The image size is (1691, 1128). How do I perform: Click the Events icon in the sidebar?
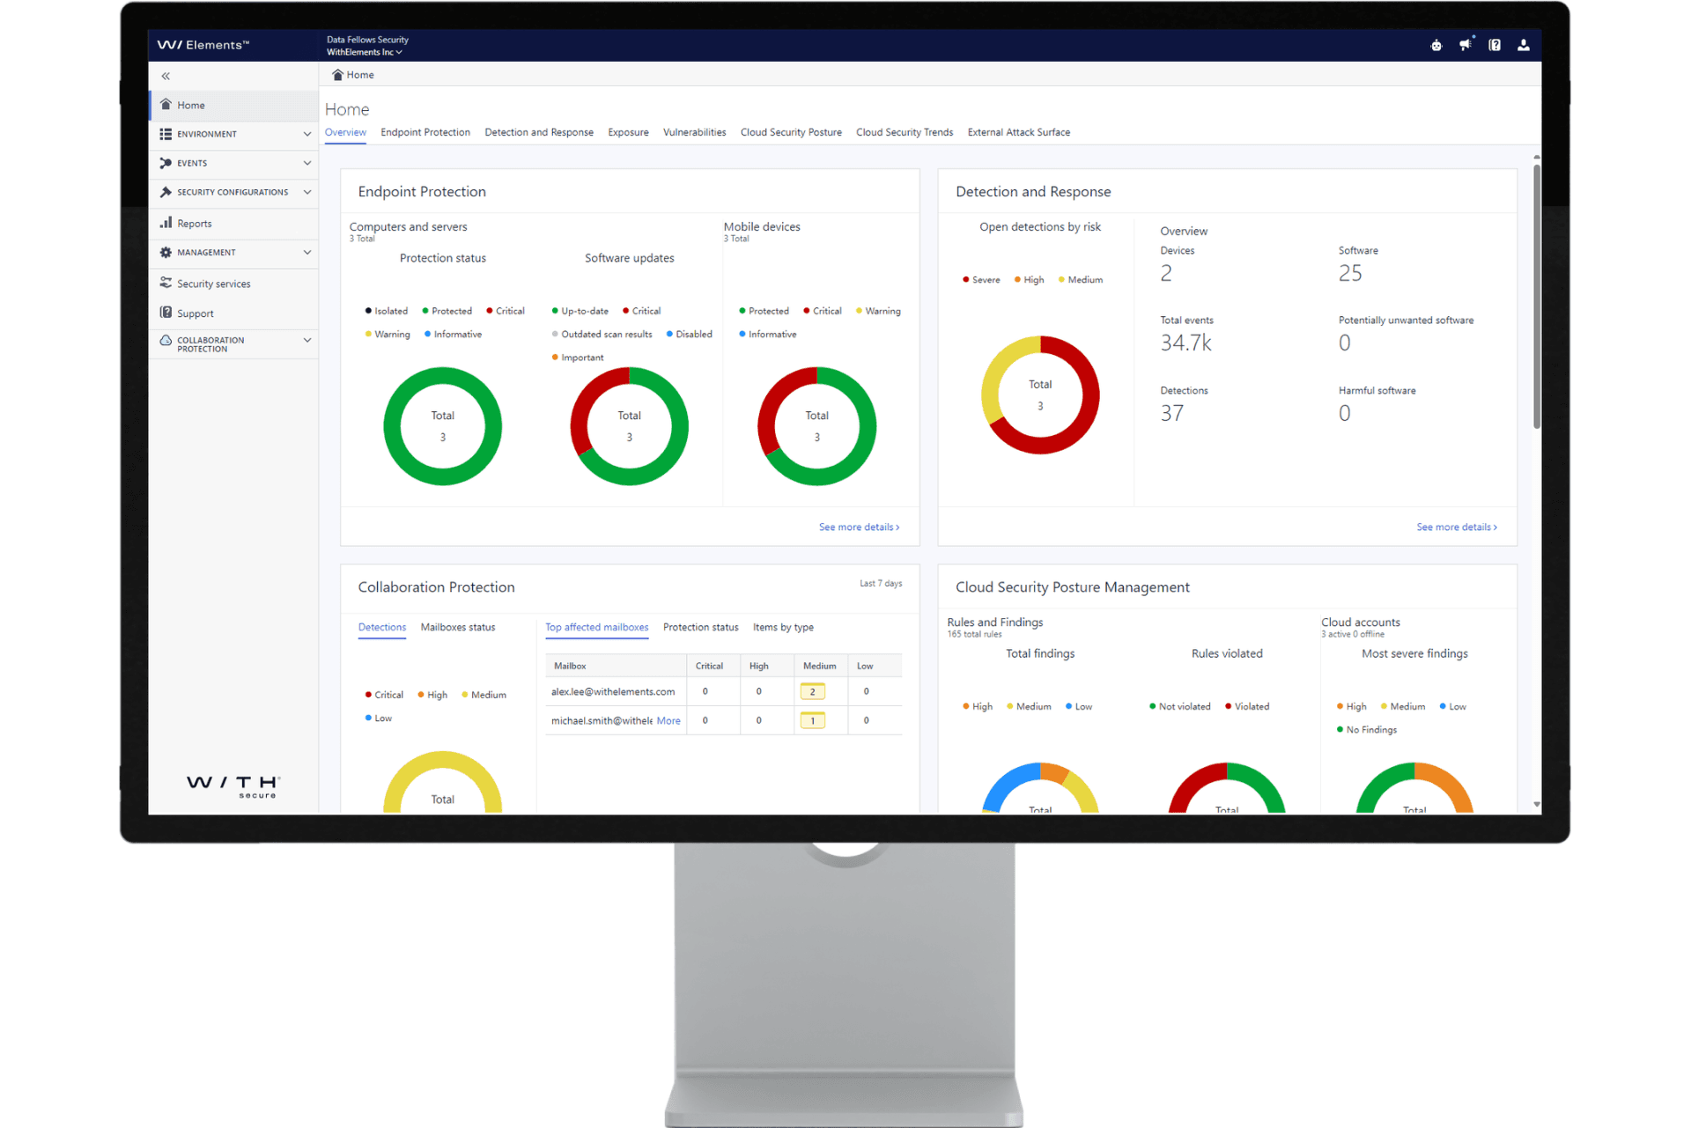click(x=166, y=163)
